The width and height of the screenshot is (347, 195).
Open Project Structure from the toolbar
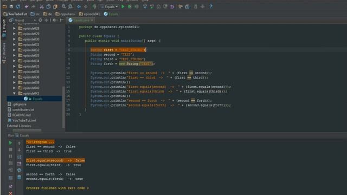(x=187, y=6)
